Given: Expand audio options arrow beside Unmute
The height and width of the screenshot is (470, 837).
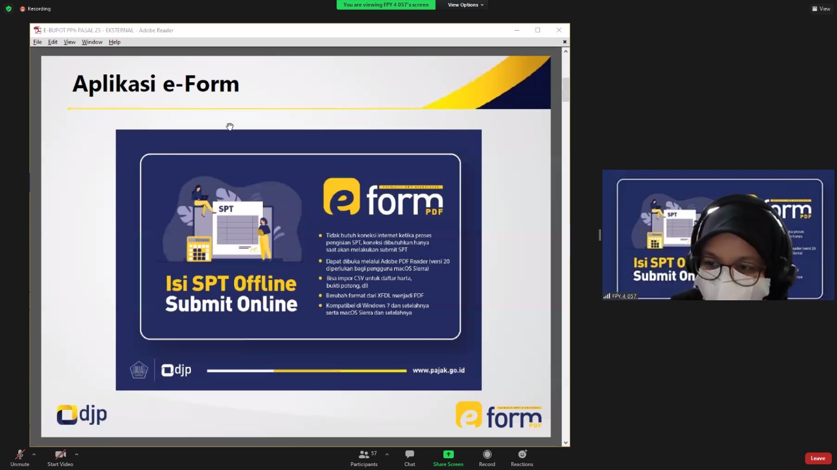Looking at the screenshot, I should coord(33,454).
